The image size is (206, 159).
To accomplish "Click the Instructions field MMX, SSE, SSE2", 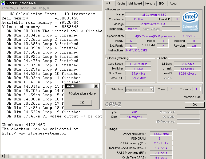I will (x=163, y=50).
